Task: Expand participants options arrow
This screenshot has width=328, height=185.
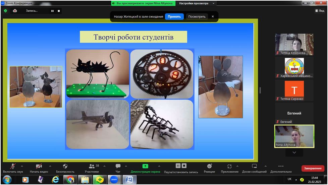Action: coord(104,166)
